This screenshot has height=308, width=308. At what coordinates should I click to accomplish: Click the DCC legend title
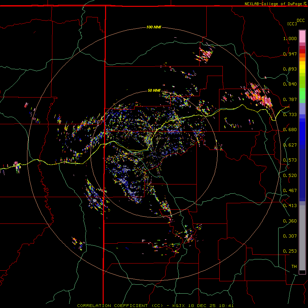click(301, 21)
